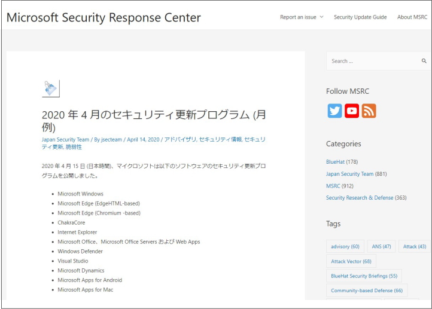This screenshot has height=309, width=432.
Task: Type in the Search input field
Action: tap(372, 61)
